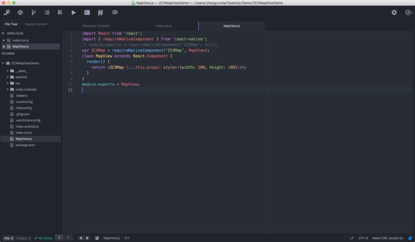Expand the ios folder arrow
Screen dimensions: 415x242
(x=8, y=83)
